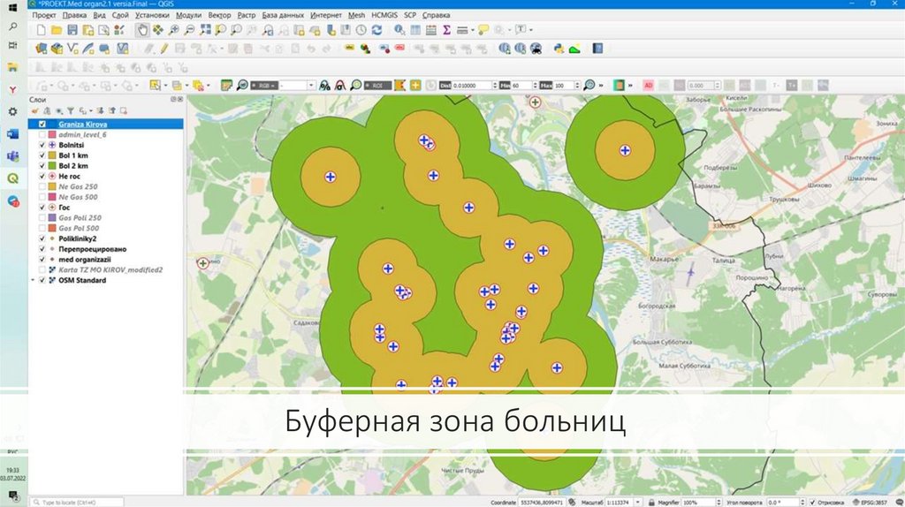
Task: Open the Масштаб scale dropdown
Action: [x=638, y=503]
